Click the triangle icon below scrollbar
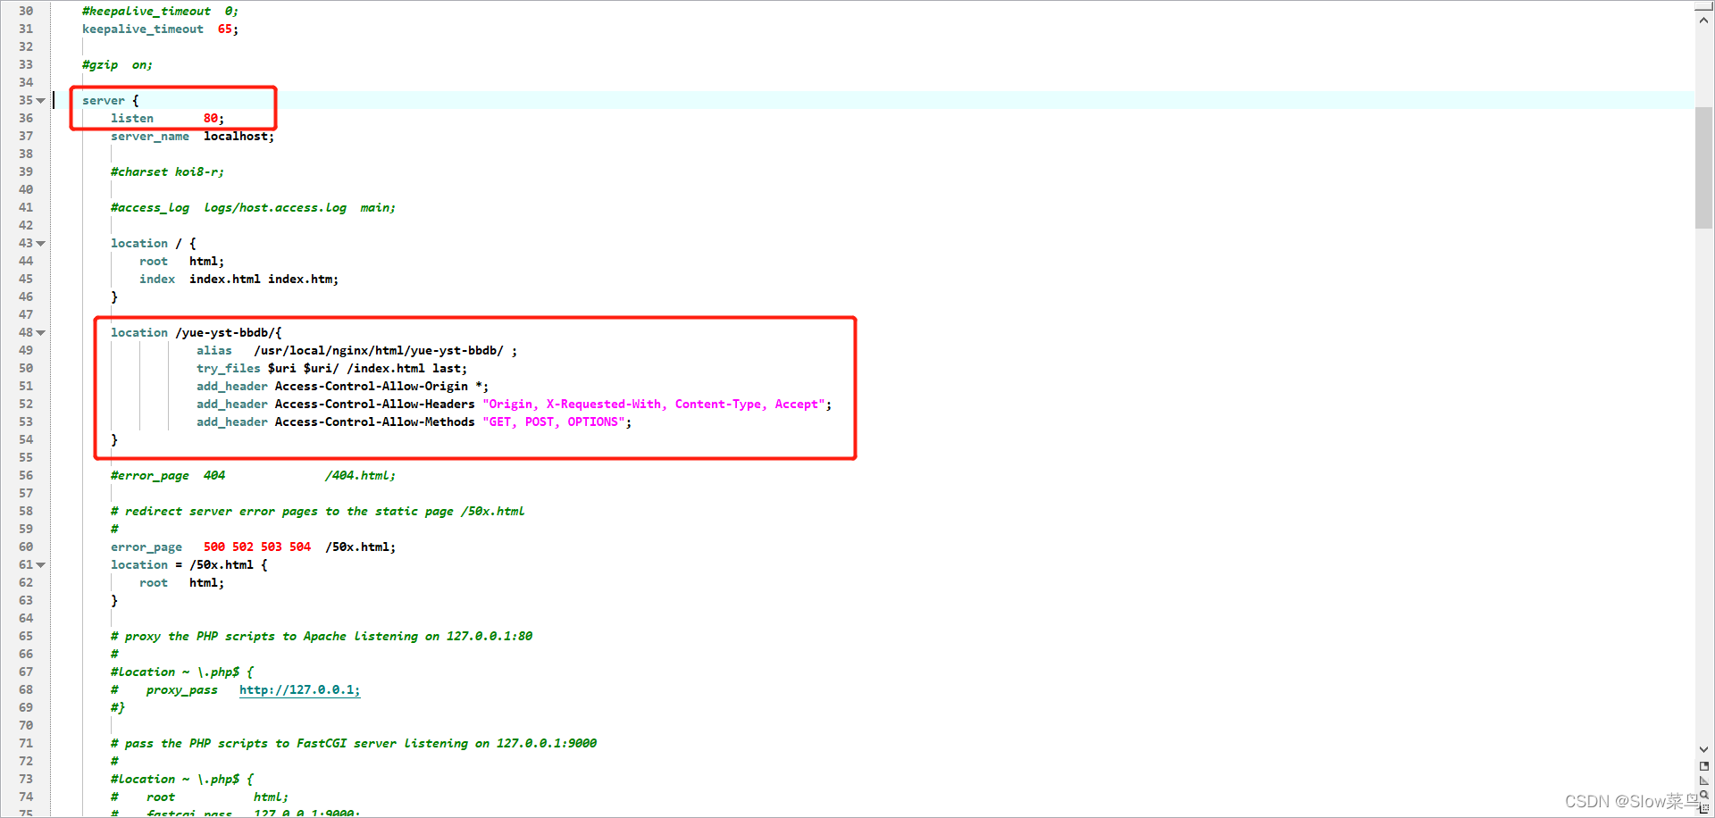Viewport: 1715px width, 818px height. [x=1704, y=780]
